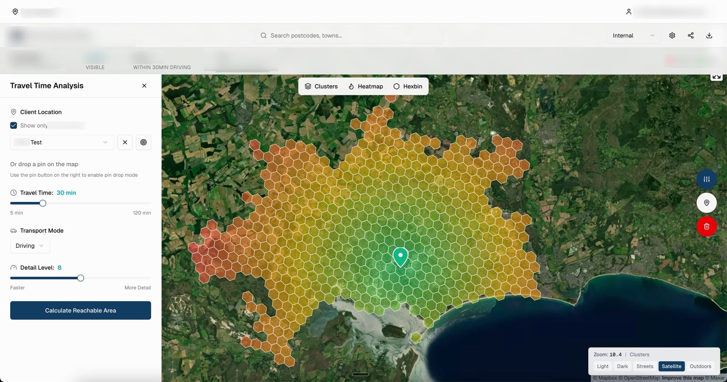
Task: Click the green location pin on map
Action: 401,256
